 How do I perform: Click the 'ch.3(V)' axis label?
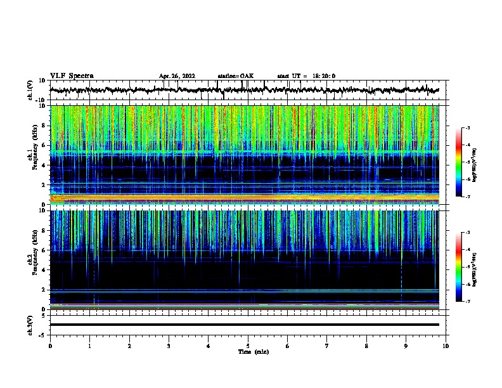pyautogui.click(x=30, y=325)
